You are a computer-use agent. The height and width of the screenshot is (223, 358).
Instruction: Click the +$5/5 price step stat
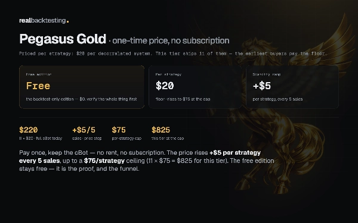point(87,133)
